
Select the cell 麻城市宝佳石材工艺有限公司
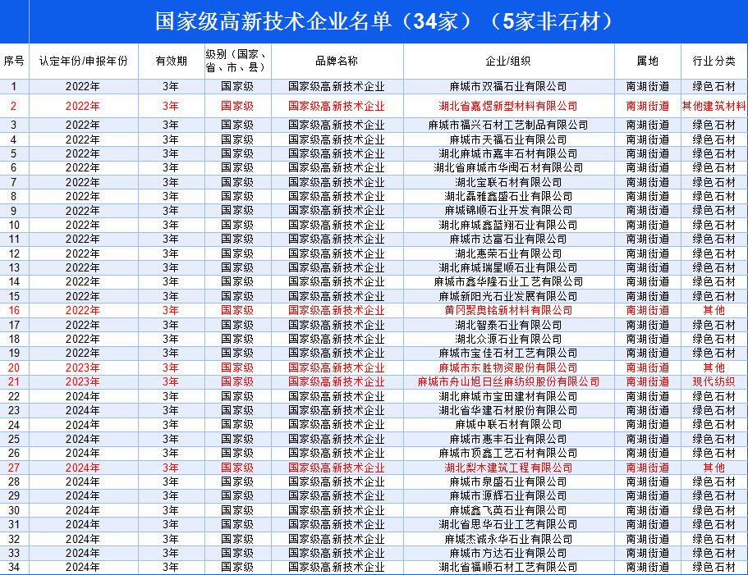508,354
